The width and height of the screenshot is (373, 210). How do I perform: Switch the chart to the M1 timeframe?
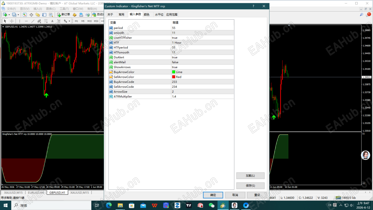click(76, 21)
